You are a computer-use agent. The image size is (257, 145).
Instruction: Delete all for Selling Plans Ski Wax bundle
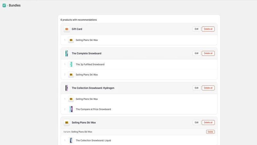tap(208, 122)
